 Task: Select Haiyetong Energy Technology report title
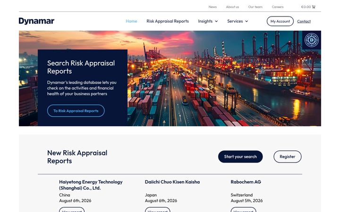pos(91,185)
